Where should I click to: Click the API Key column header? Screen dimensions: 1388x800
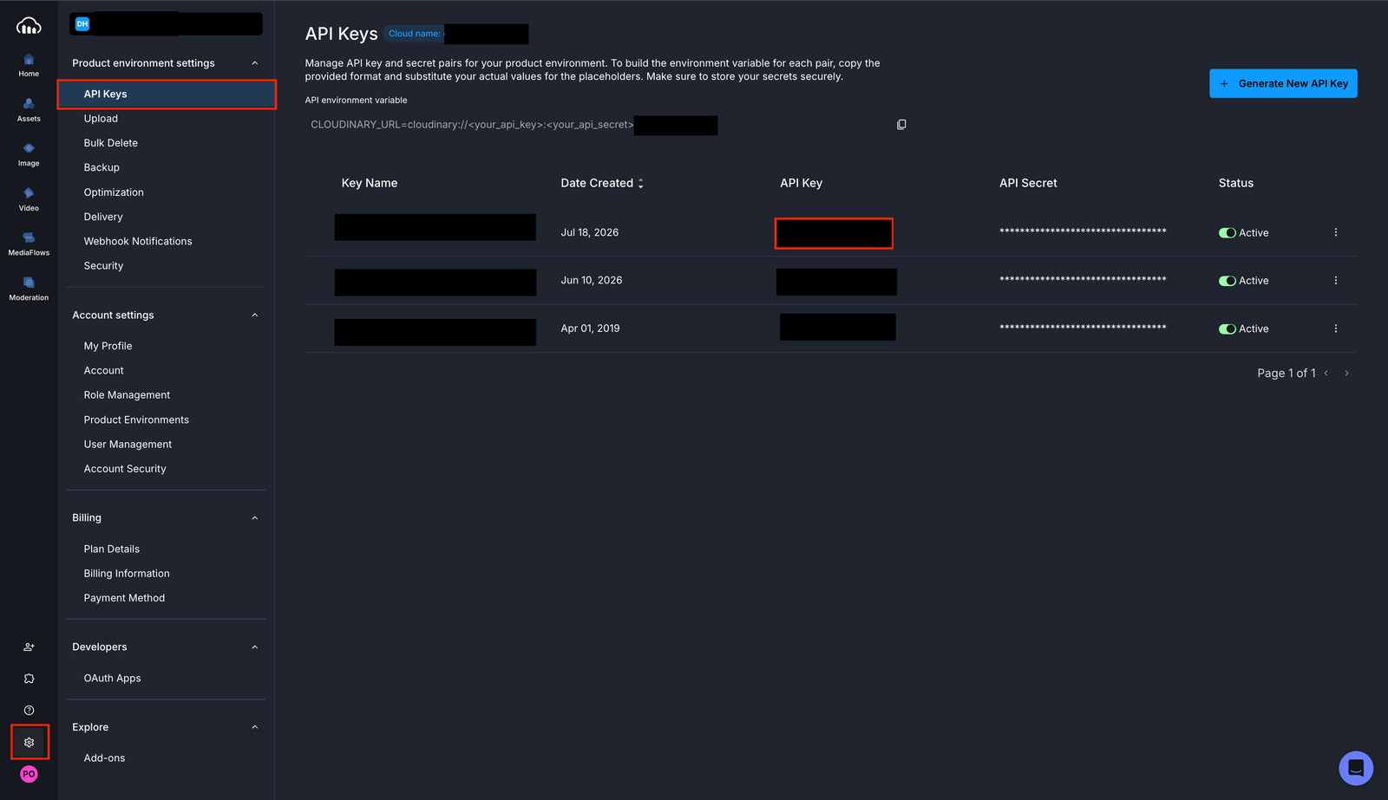point(801,183)
